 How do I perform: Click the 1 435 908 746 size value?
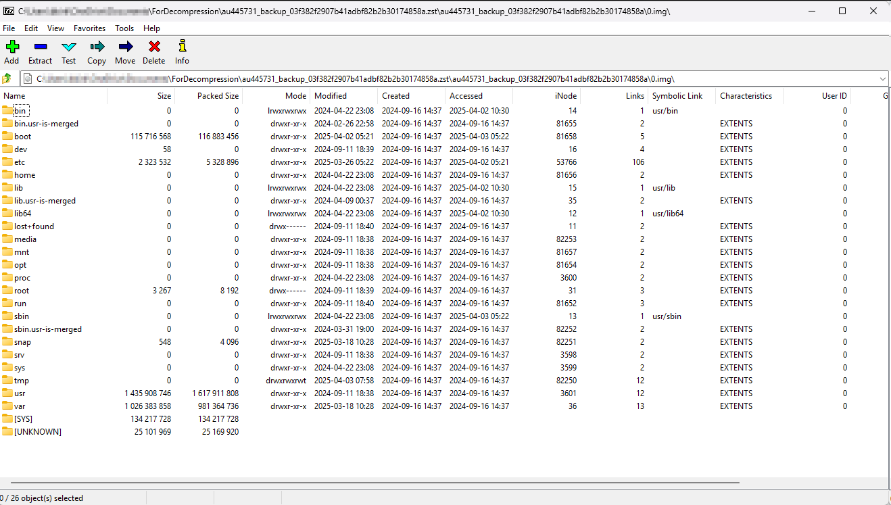pyautogui.click(x=147, y=393)
